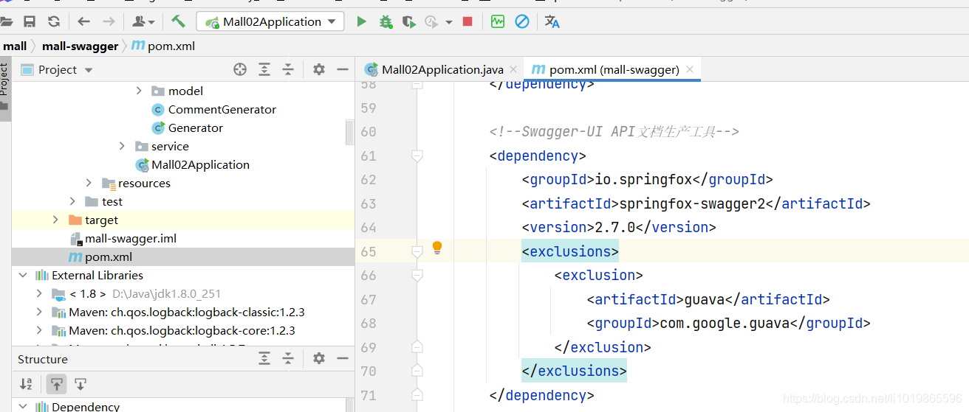Expand the resources folder node
The height and width of the screenshot is (412, 969).
point(89,183)
